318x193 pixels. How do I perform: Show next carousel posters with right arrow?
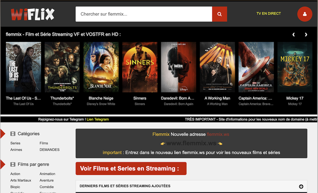click(x=306, y=35)
